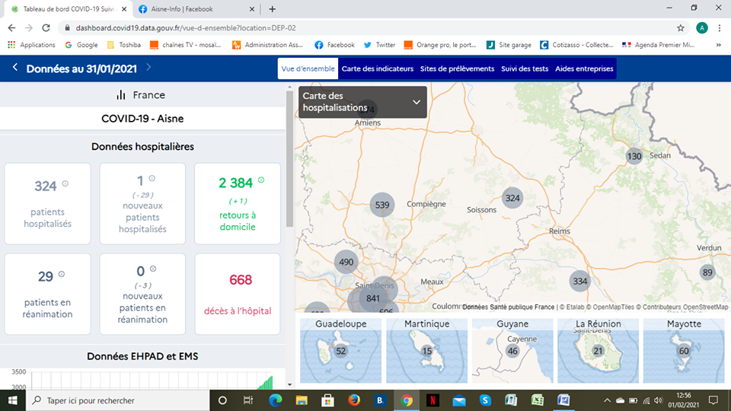731x411 pixels.
Task: Click info icon next to 324 patients hospitalisés
Action: pyautogui.click(x=65, y=183)
